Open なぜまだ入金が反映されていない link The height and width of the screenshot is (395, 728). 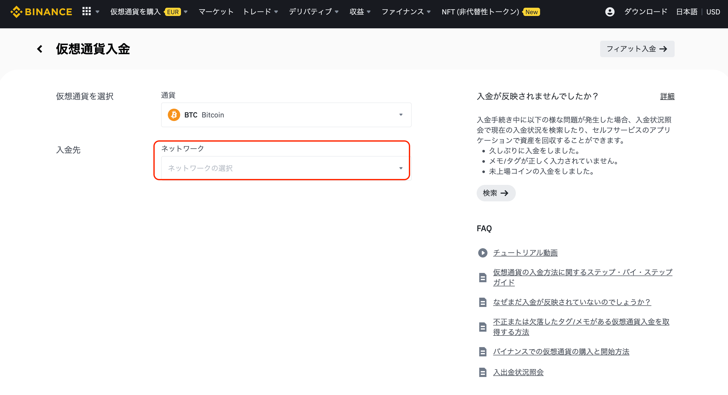point(572,302)
